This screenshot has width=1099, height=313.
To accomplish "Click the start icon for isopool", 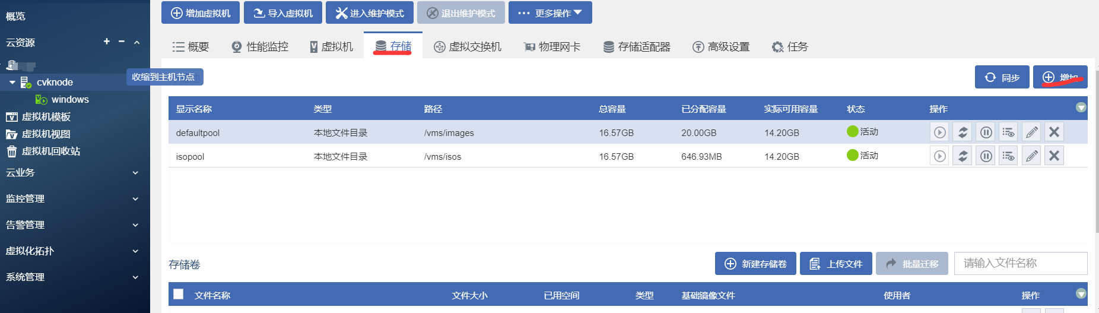I will [x=939, y=156].
